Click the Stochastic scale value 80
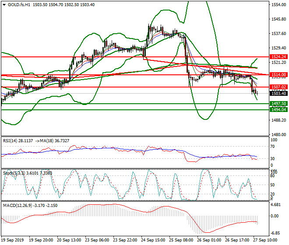The image size is (289, 245). [x=272, y=176]
